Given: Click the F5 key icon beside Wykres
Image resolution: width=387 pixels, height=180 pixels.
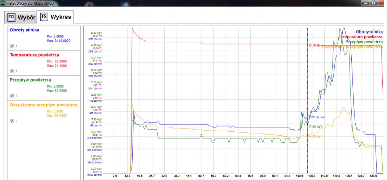Looking at the screenshot, I should (44, 17).
